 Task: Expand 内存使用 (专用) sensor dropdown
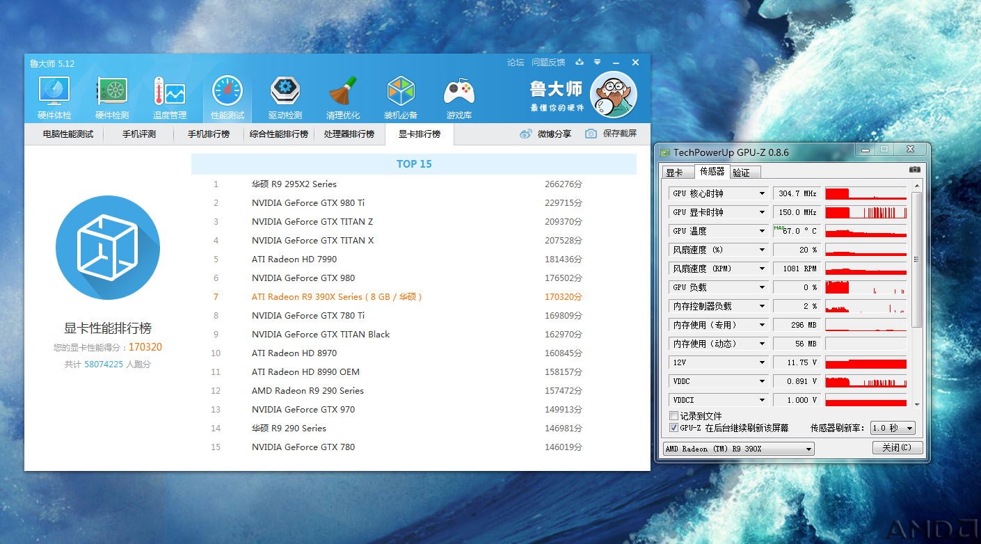pyautogui.click(x=762, y=325)
